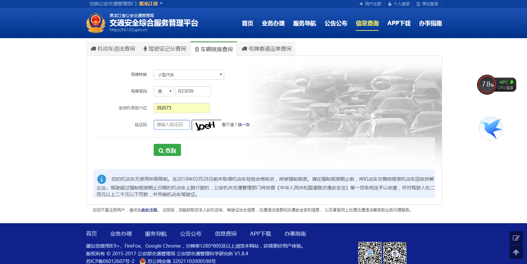The height and width of the screenshot is (264, 527).
Task: Click the 交通安全综合服务管理平台 title
Action: click(154, 23)
